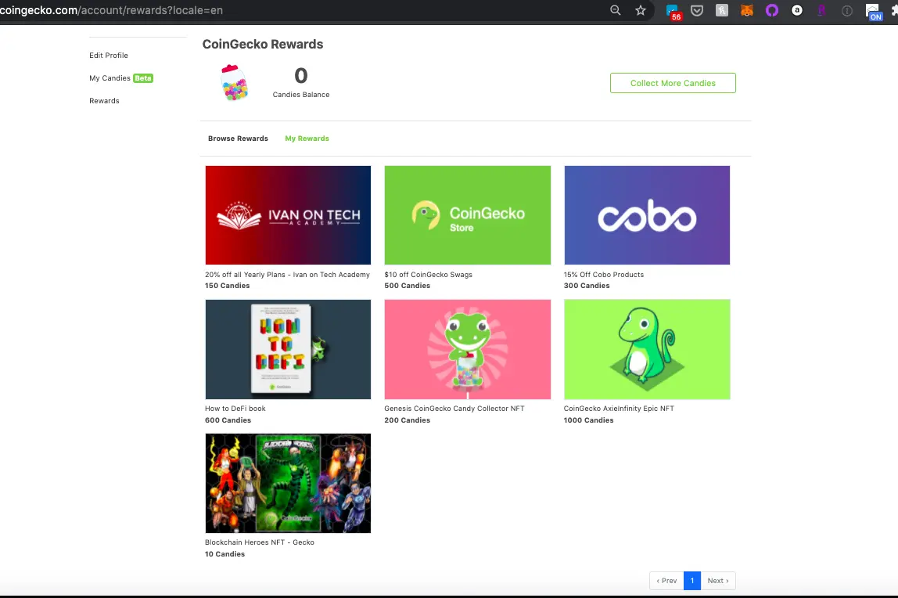Click the '200 Candies' price text
This screenshot has width=898, height=598.
(x=408, y=420)
